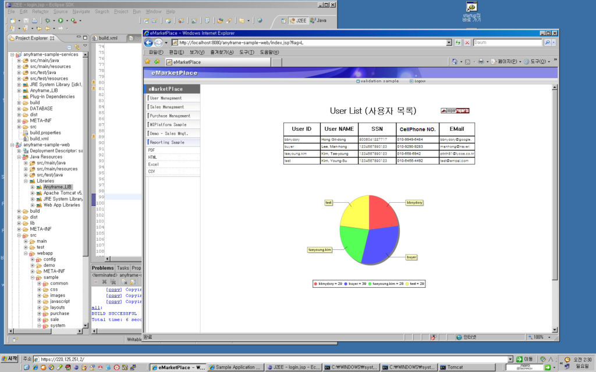Click the IE URL address field
Viewport: 596px width, 372px height.
(x=308, y=42)
